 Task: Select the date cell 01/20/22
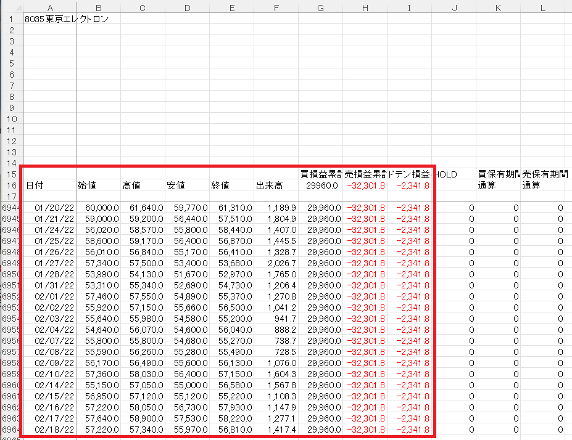(x=50, y=208)
